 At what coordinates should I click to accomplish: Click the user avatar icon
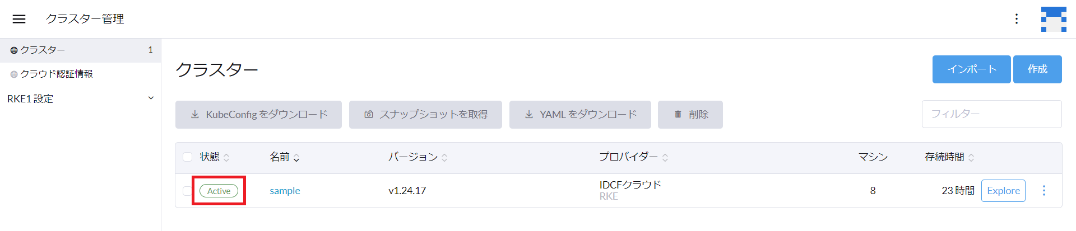[1054, 19]
